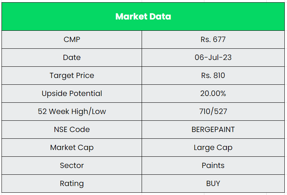
Task: Click the Rs. 677 value cell
Action: (213, 39)
